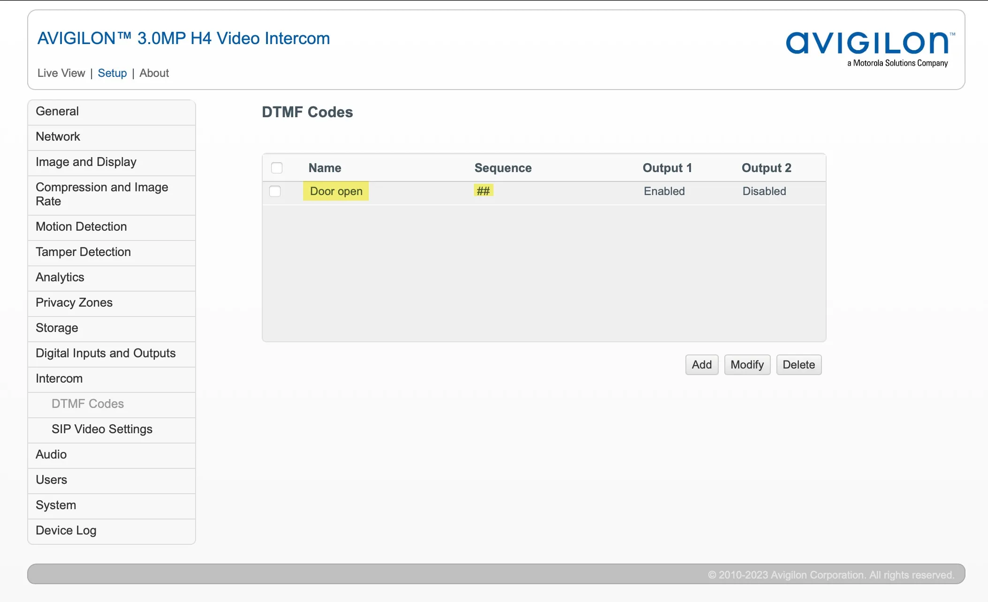This screenshot has width=988, height=602.
Task: Click the AVIGILON 3.0MP H4 Video Intercom title
Action: pos(183,38)
